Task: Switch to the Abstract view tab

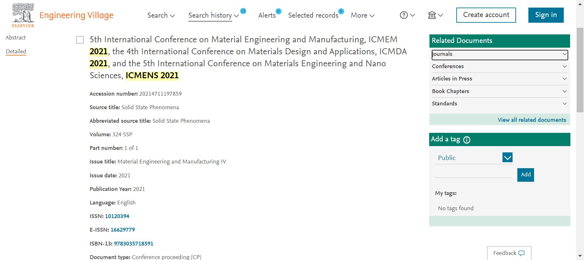Action: coord(16,38)
